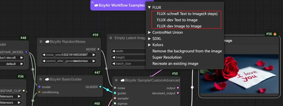Click the denoised_output port on SamplerCustomAdvanced

(x=178, y=93)
